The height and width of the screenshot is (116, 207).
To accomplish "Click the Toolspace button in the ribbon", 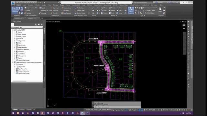I will 15,10.
